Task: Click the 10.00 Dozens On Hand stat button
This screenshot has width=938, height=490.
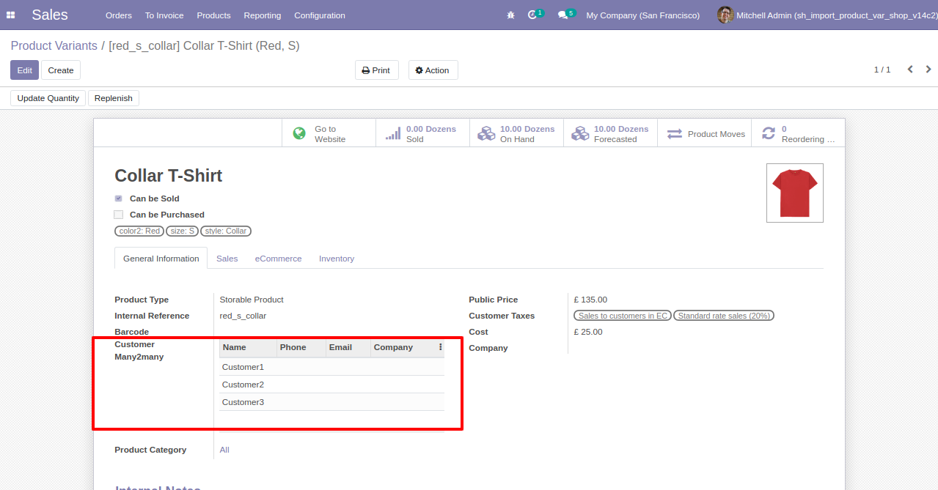Action: coord(516,133)
